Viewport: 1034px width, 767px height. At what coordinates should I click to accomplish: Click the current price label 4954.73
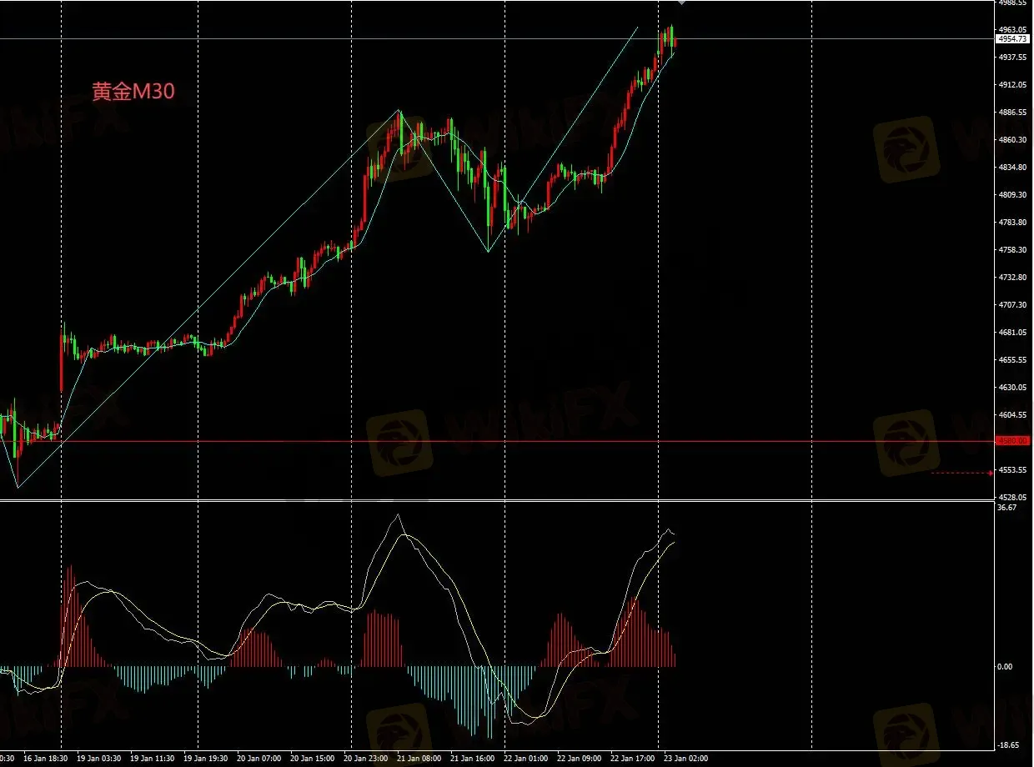click(1015, 38)
